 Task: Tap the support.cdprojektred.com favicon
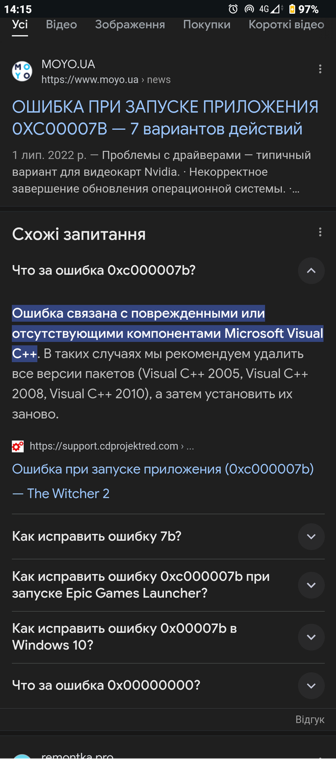pos(18,446)
